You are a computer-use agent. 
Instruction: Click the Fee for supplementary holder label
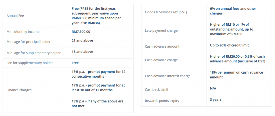click(x=30, y=63)
